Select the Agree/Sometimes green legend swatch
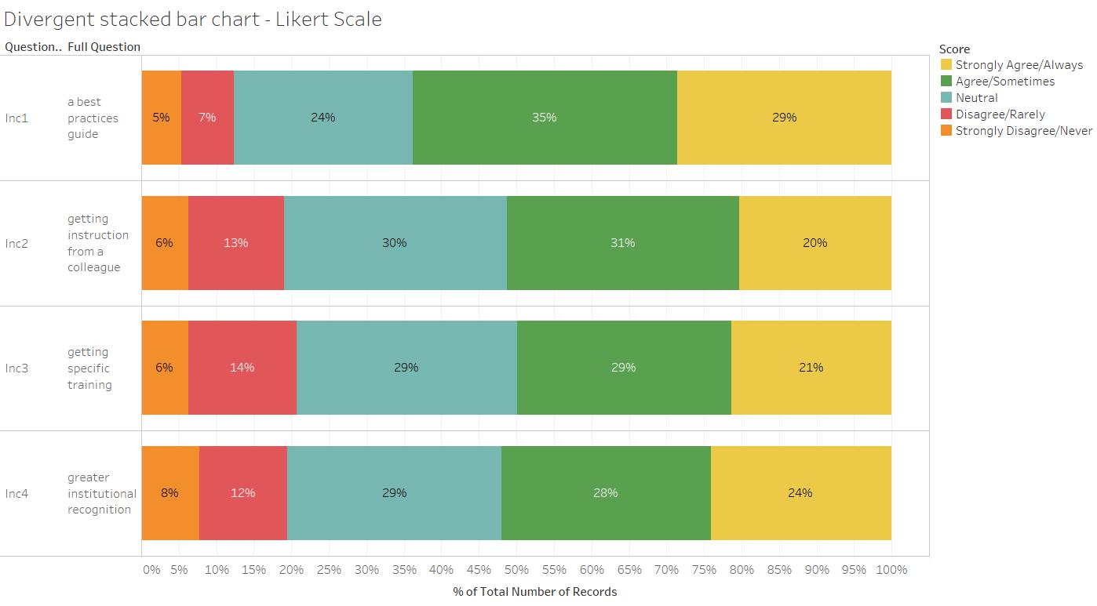The image size is (1097, 606). point(946,82)
